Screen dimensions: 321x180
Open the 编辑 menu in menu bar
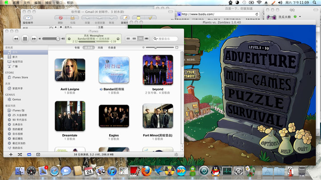37,3
